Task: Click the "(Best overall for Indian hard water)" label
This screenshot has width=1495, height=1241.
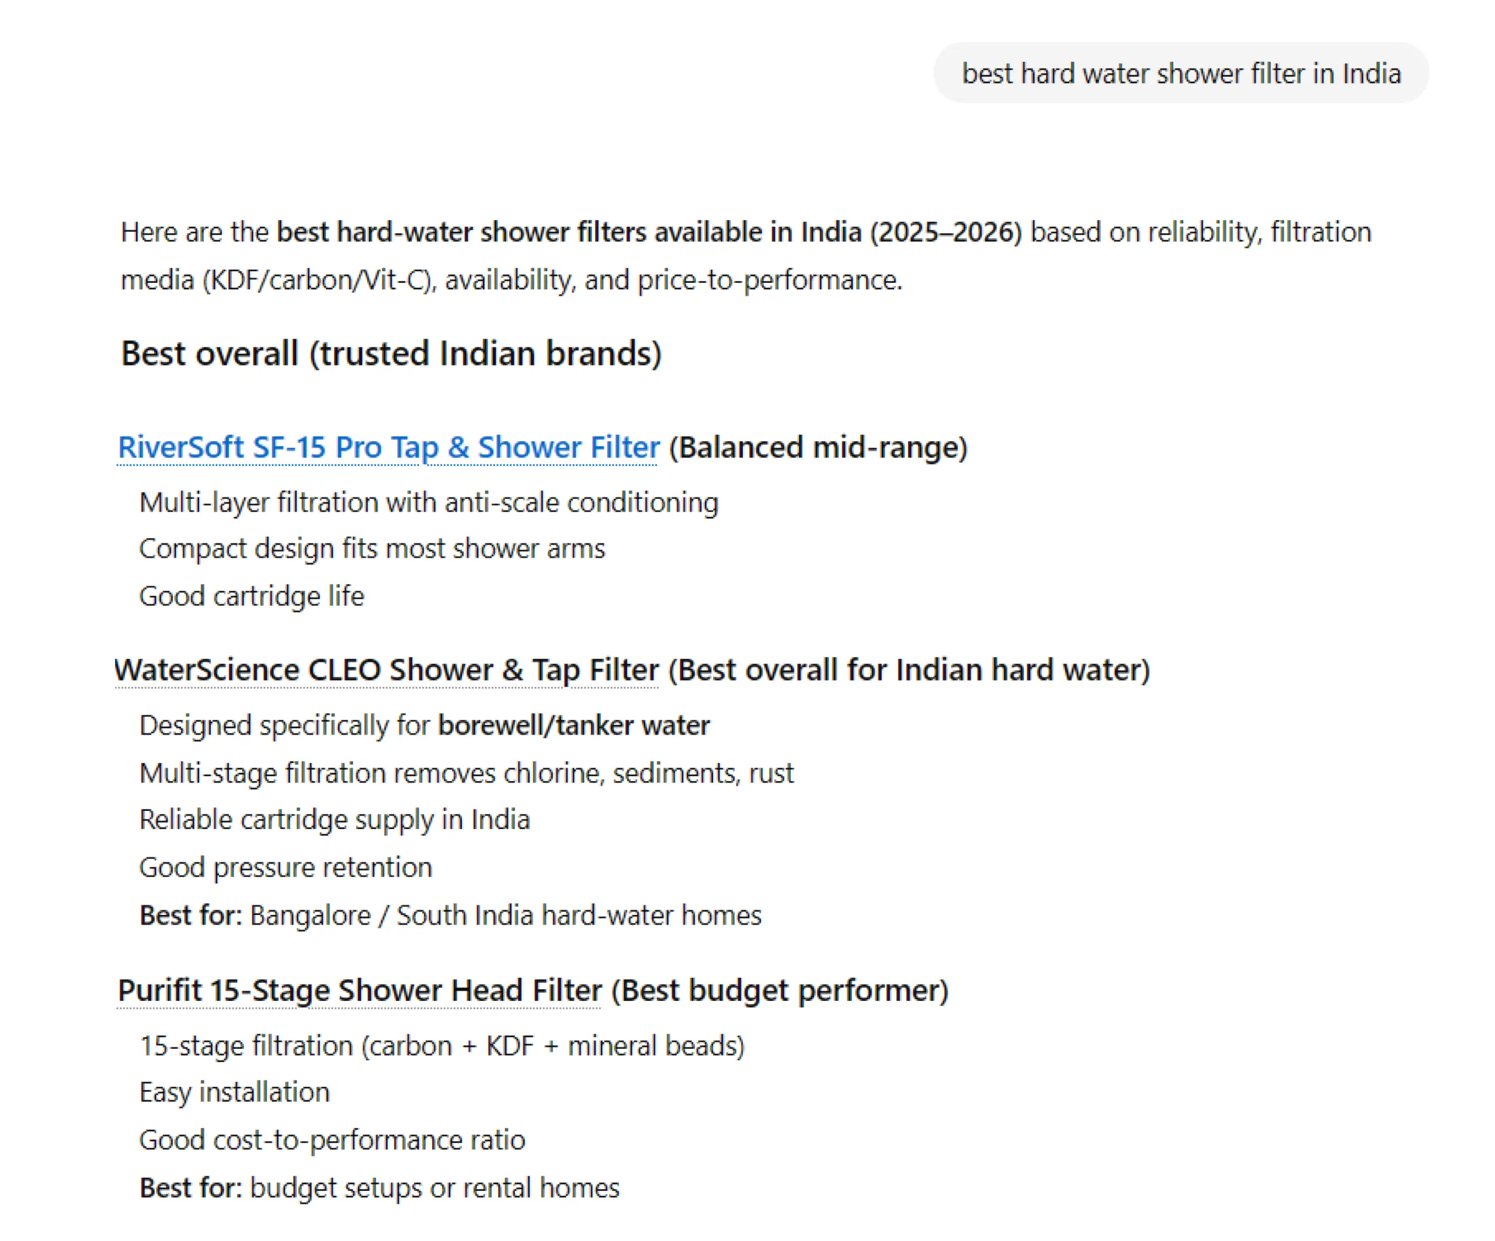Action: (909, 670)
